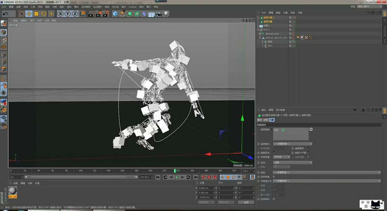Expand the Null 2 tree node
Screen dimensions: 387x211
pyautogui.click(x=258, y=30)
